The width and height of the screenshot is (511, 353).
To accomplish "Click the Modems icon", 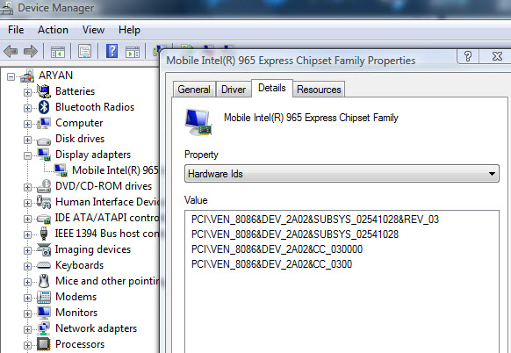I will click(x=44, y=297).
